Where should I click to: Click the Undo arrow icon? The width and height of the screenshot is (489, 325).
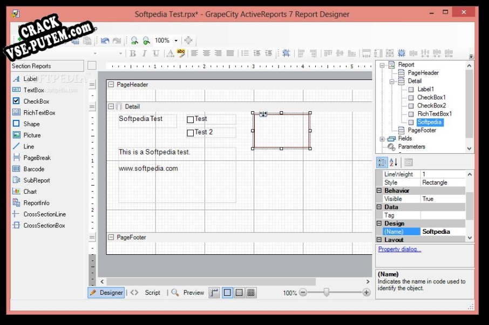(105, 40)
